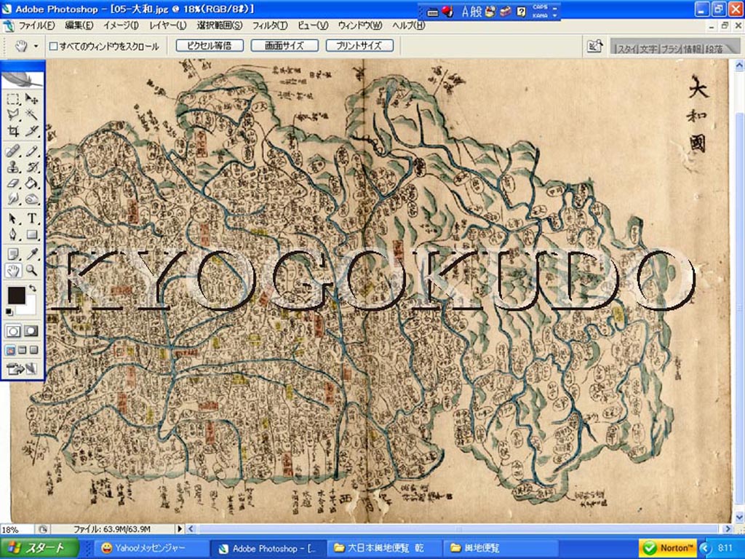Switch to Quick Mask mode

pyautogui.click(x=31, y=331)
